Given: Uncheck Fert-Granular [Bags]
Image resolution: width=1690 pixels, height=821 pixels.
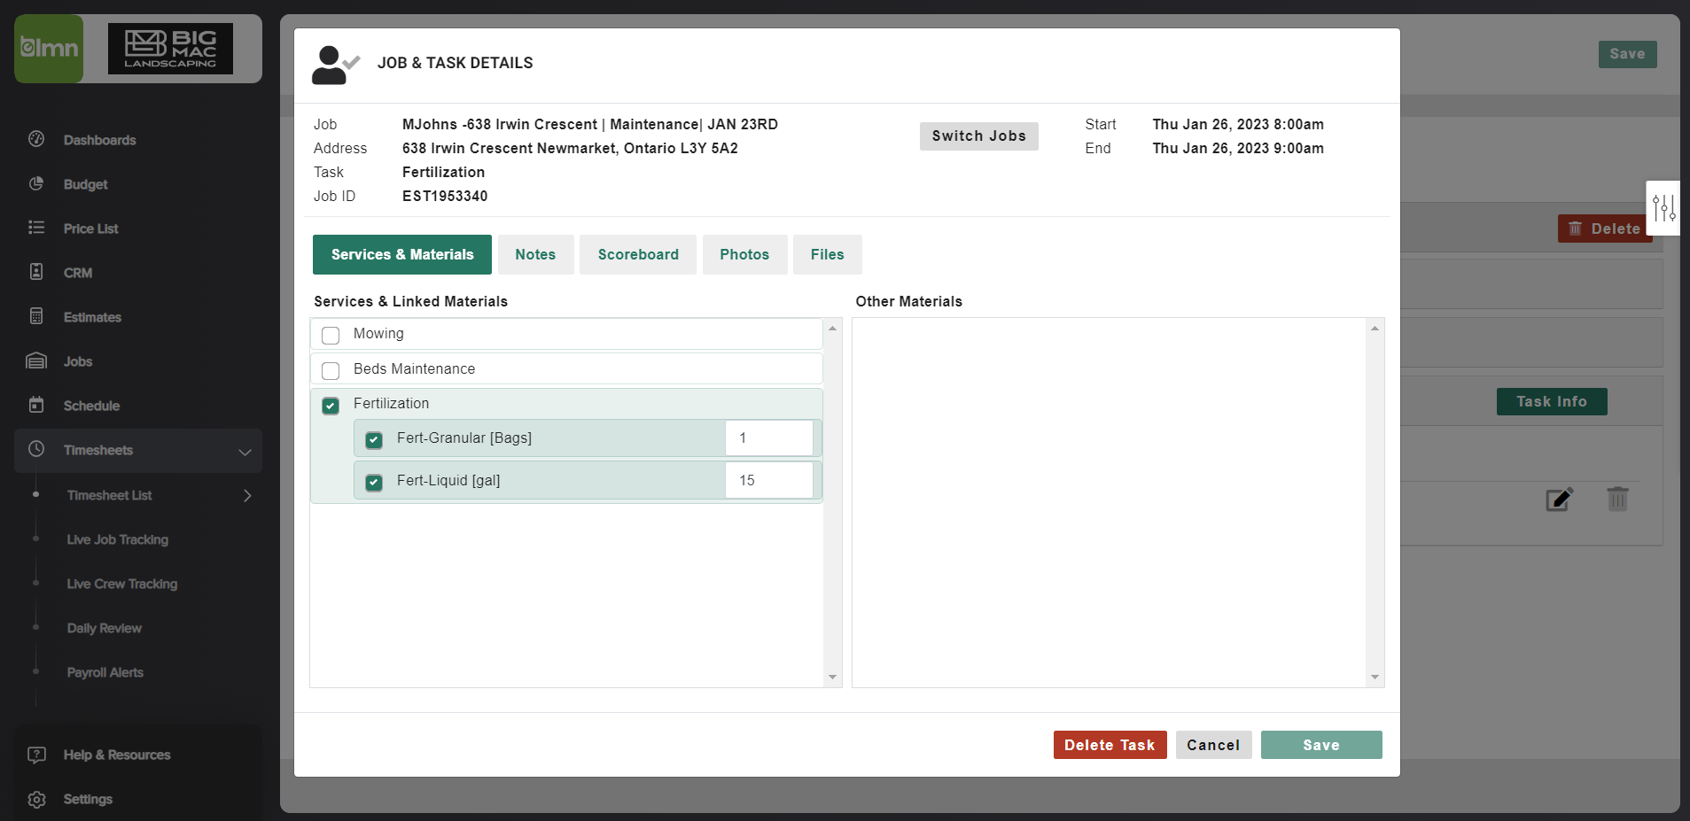Looking at the screenshot, I should (373, 439).
